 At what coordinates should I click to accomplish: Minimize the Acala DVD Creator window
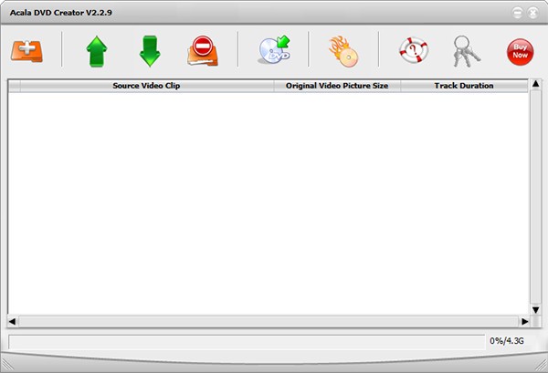pyautogui.click(x=518, y=14)
